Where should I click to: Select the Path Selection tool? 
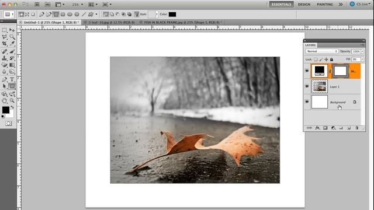[x=5, y=86]
